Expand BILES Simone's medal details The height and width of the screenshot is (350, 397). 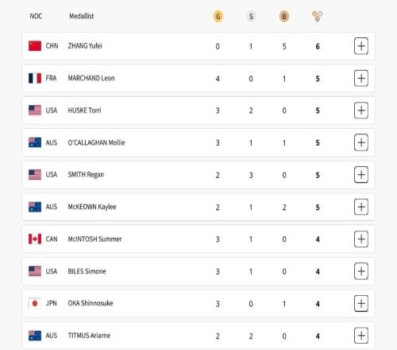361,271
